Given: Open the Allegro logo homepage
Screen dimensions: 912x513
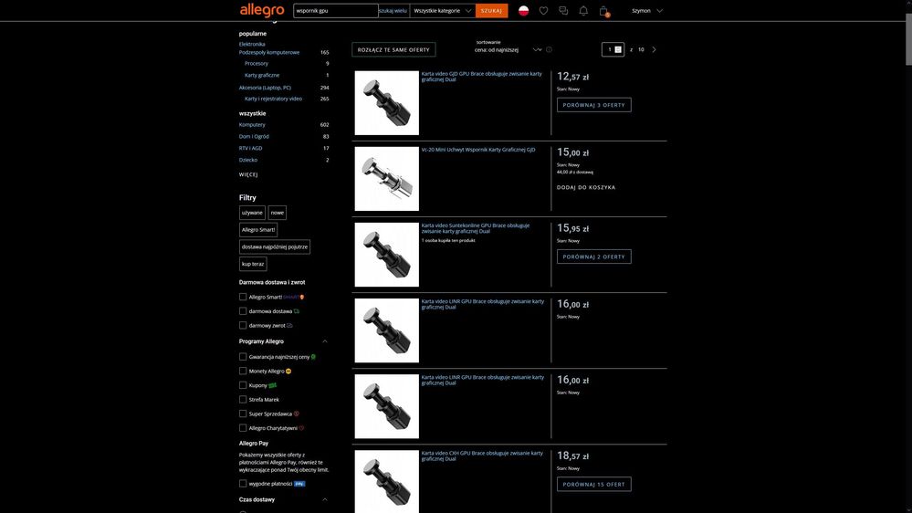Looking at the screenshot, I should [262, 10].
